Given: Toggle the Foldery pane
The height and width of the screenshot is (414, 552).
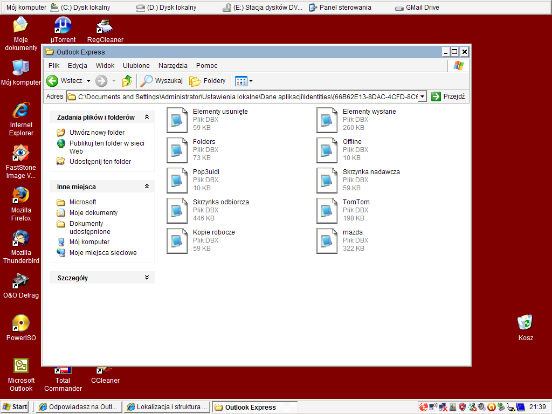Looking at the screenshot, I should coord(208,81).
